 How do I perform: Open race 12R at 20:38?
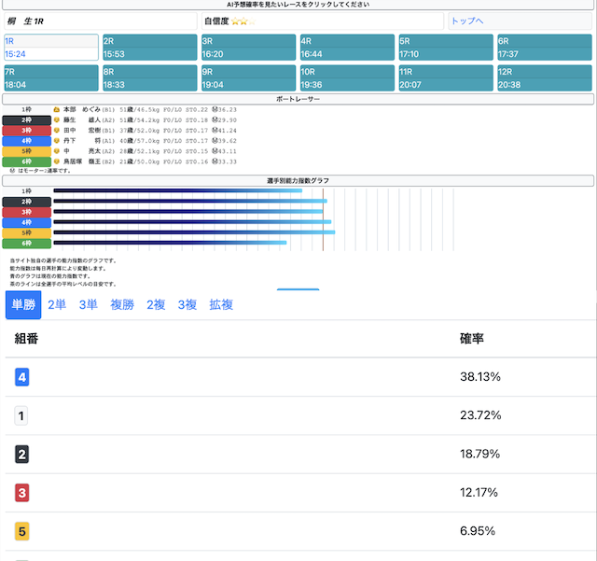coord(544,77)
